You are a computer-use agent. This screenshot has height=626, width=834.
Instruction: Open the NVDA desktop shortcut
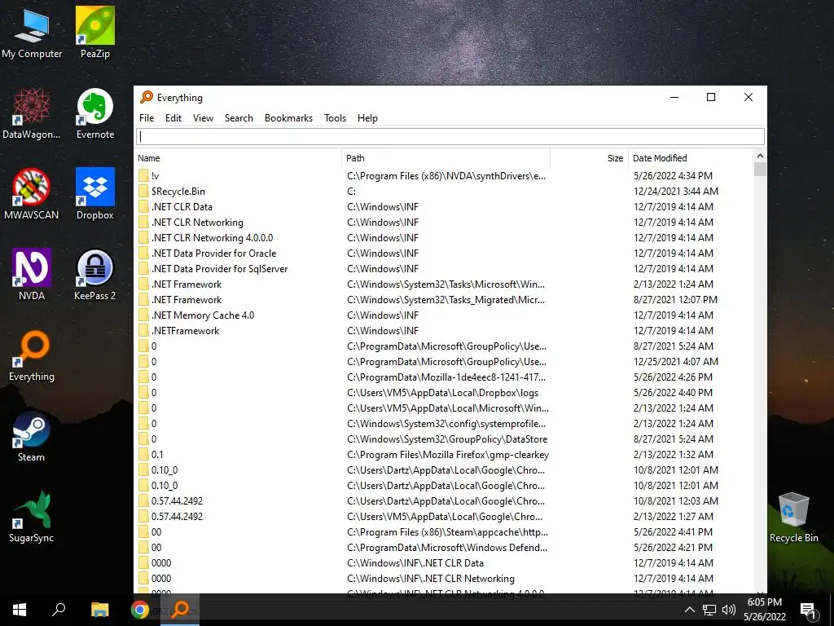(x=32, y=275)
